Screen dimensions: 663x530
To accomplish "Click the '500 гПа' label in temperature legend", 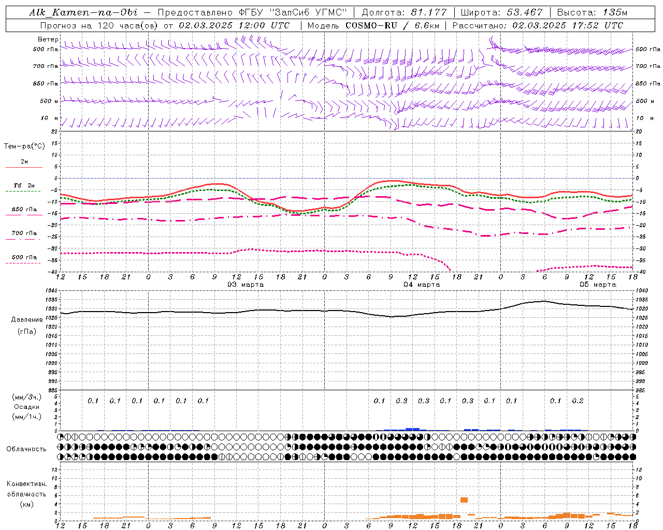I will pos(24,257).
